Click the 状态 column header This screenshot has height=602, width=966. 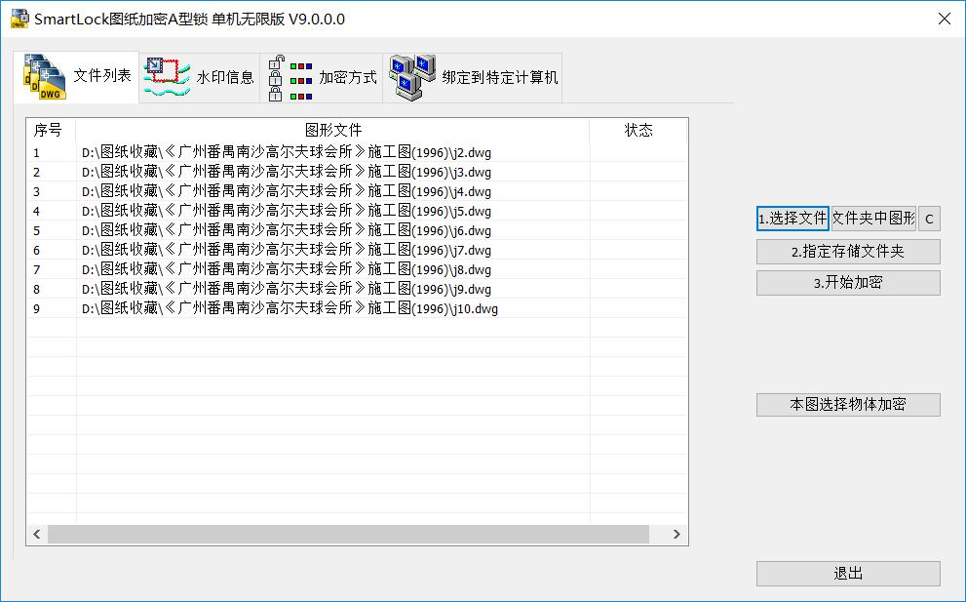pyautogui.click(x=636, y=131)
